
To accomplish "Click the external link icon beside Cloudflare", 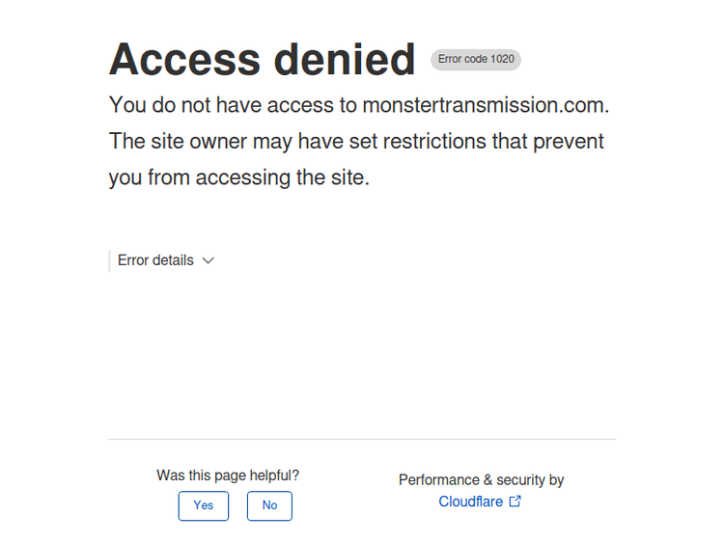I will [515, 502].
